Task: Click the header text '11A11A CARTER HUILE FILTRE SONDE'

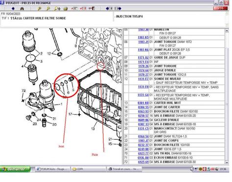Action: click(38, 18)
